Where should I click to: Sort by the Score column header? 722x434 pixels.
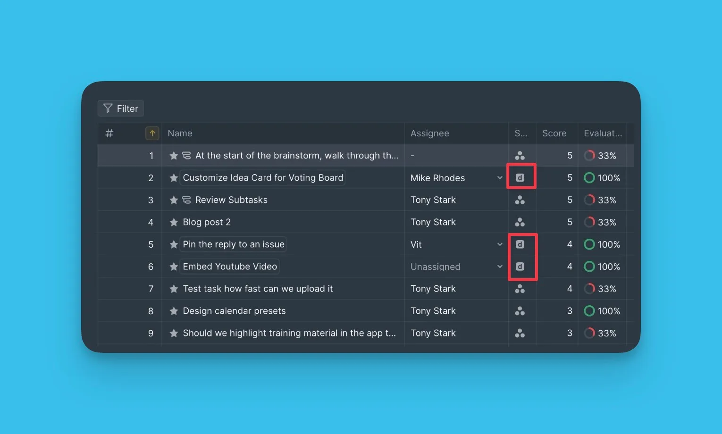[554, 134]
